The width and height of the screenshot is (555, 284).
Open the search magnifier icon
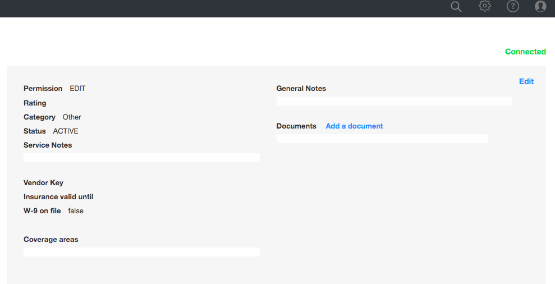click(456, 7)
